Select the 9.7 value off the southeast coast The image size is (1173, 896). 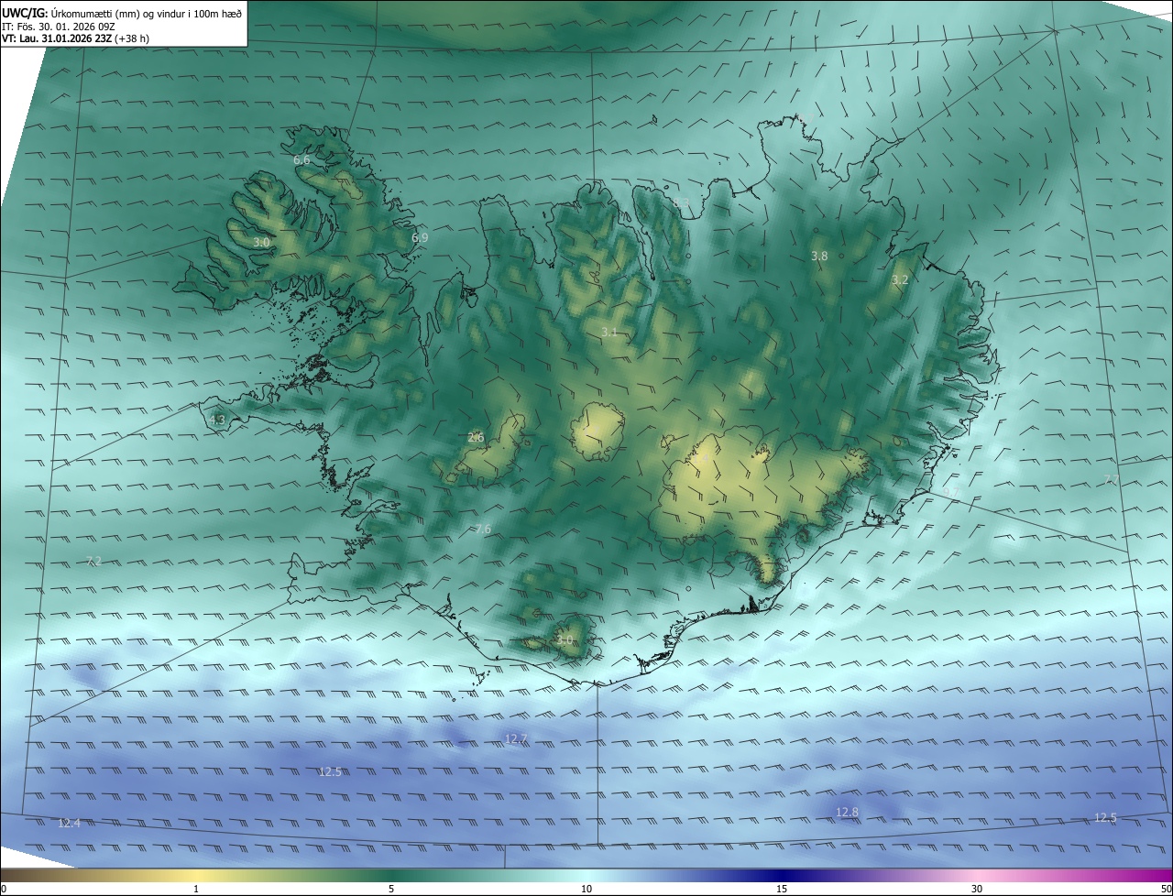pyautogui.click(x=951, y=492)
